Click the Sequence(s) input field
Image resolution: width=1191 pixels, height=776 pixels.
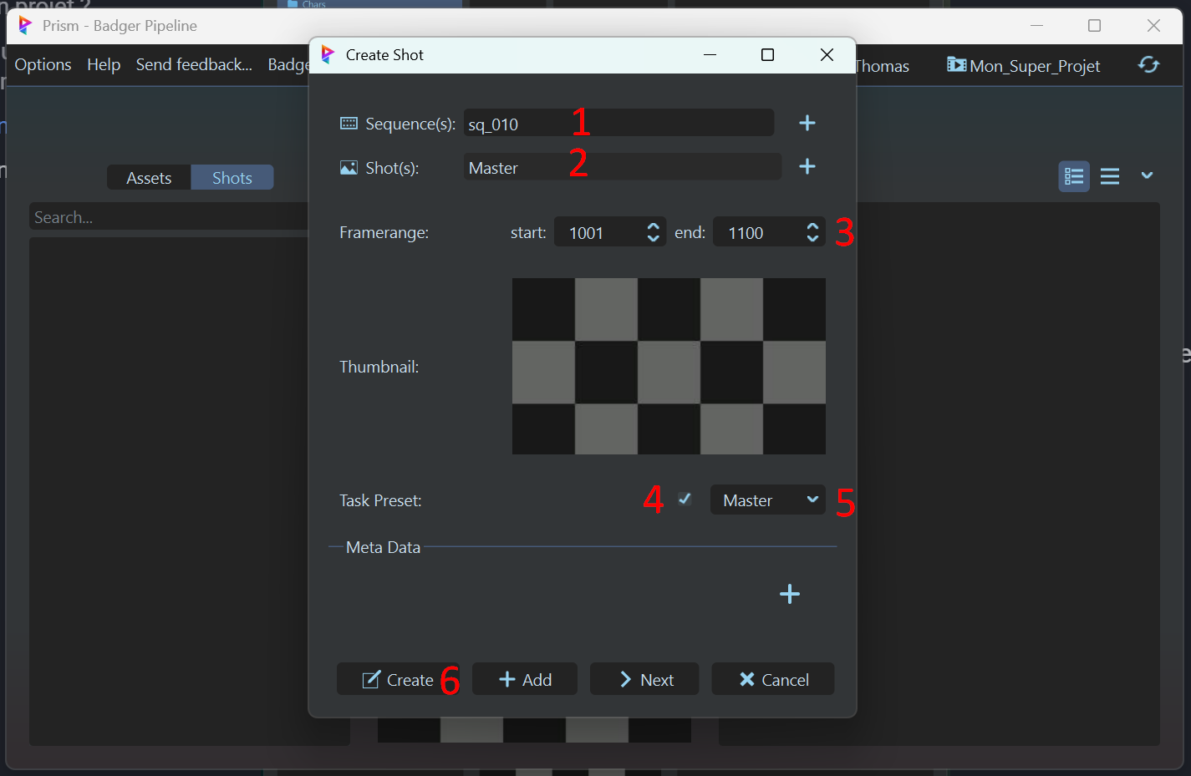(618, 124)
